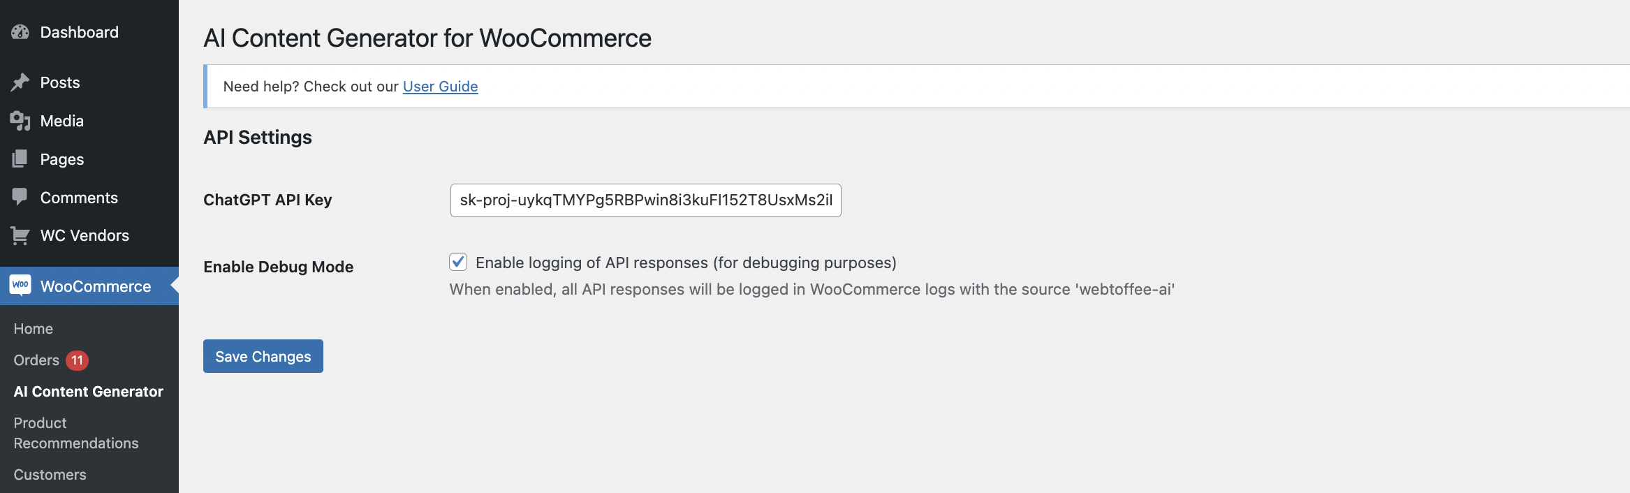Open the User Guide link

(x=441, y=87)
